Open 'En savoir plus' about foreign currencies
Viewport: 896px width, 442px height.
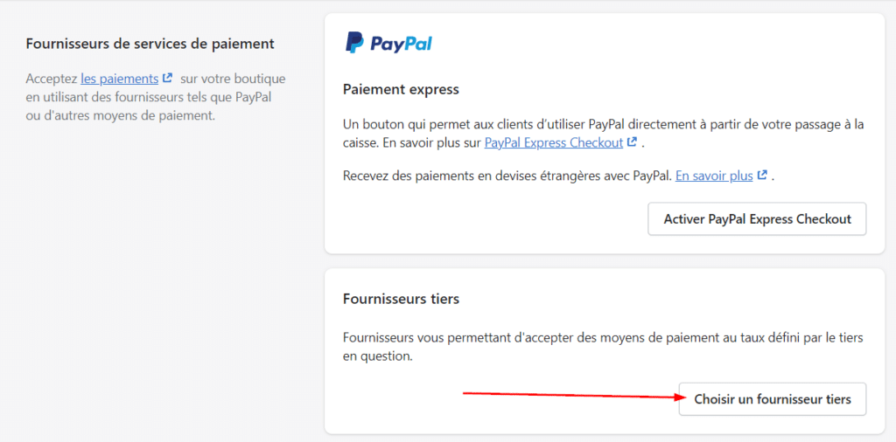point(714,176)
